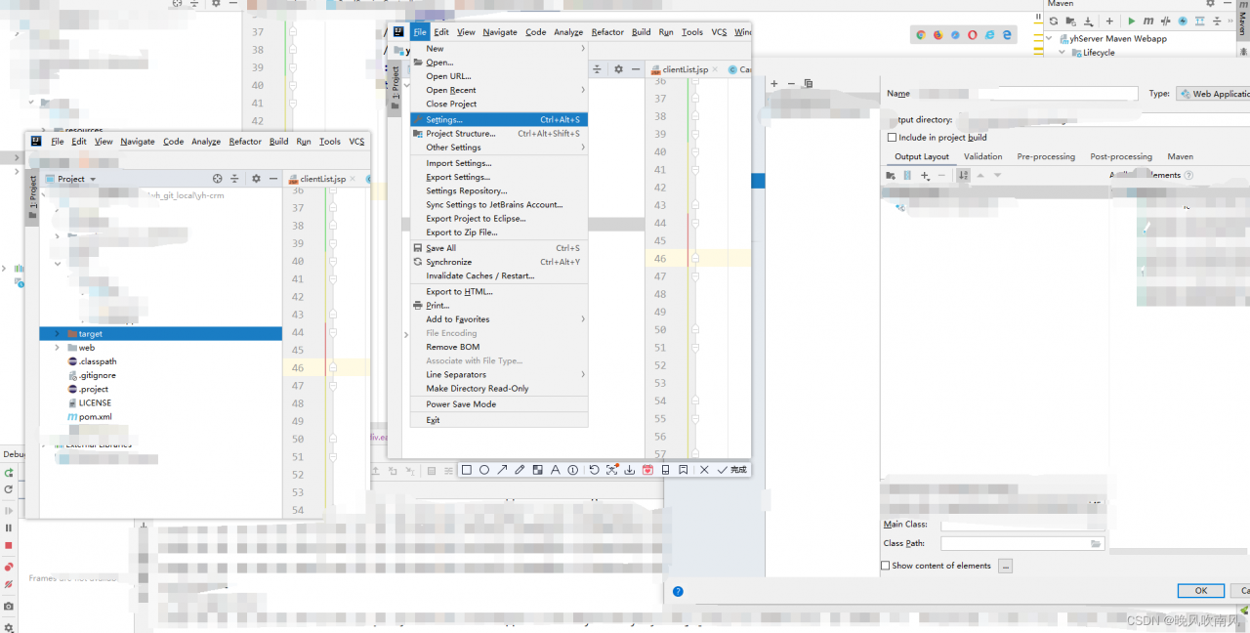Open the Firefox browser preview icon
1250x633 pixels.
(x=937, y=34)
